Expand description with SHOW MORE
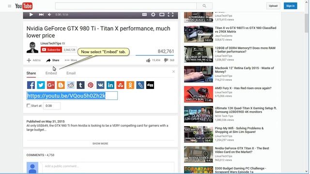310x174 pixels. click(x=100, y=144)
